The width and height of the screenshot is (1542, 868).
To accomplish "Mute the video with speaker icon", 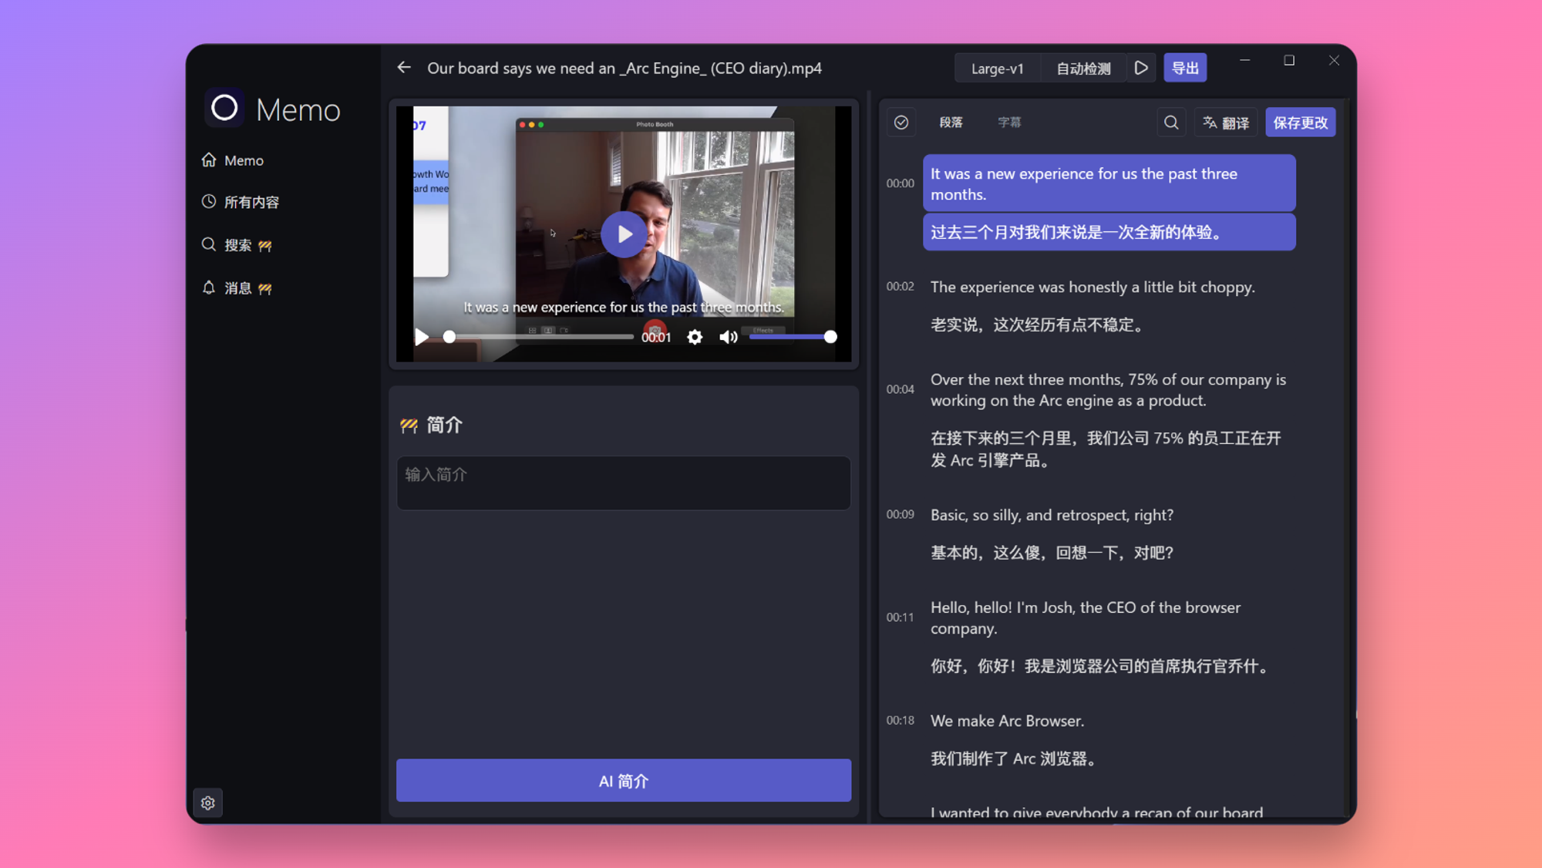I will click(x=728, y=337).
